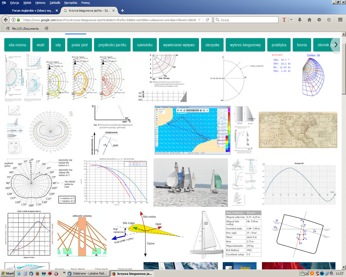
Task: Go to the home page icon
Action: [310, 20]
